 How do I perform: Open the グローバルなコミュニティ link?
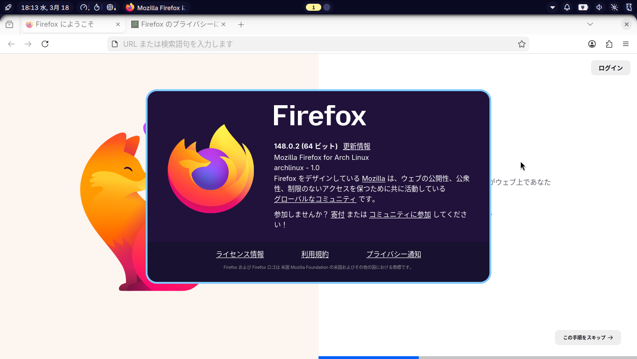(x=315, y=199)
